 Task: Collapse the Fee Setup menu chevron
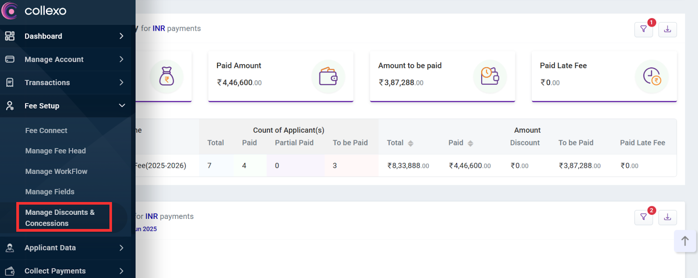(122, 106)
